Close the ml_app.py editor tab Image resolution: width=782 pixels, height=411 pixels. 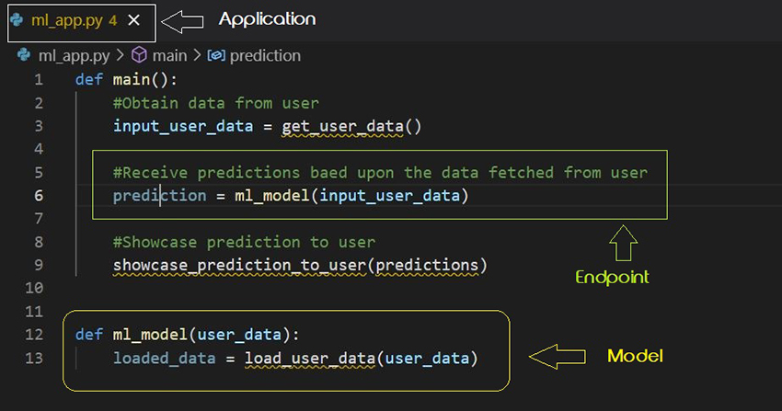134,19
